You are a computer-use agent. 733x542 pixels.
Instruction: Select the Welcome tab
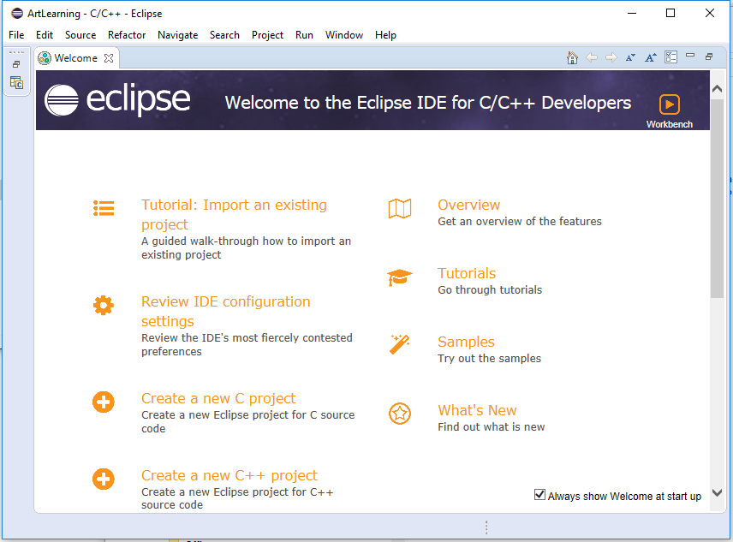point(75,58)
